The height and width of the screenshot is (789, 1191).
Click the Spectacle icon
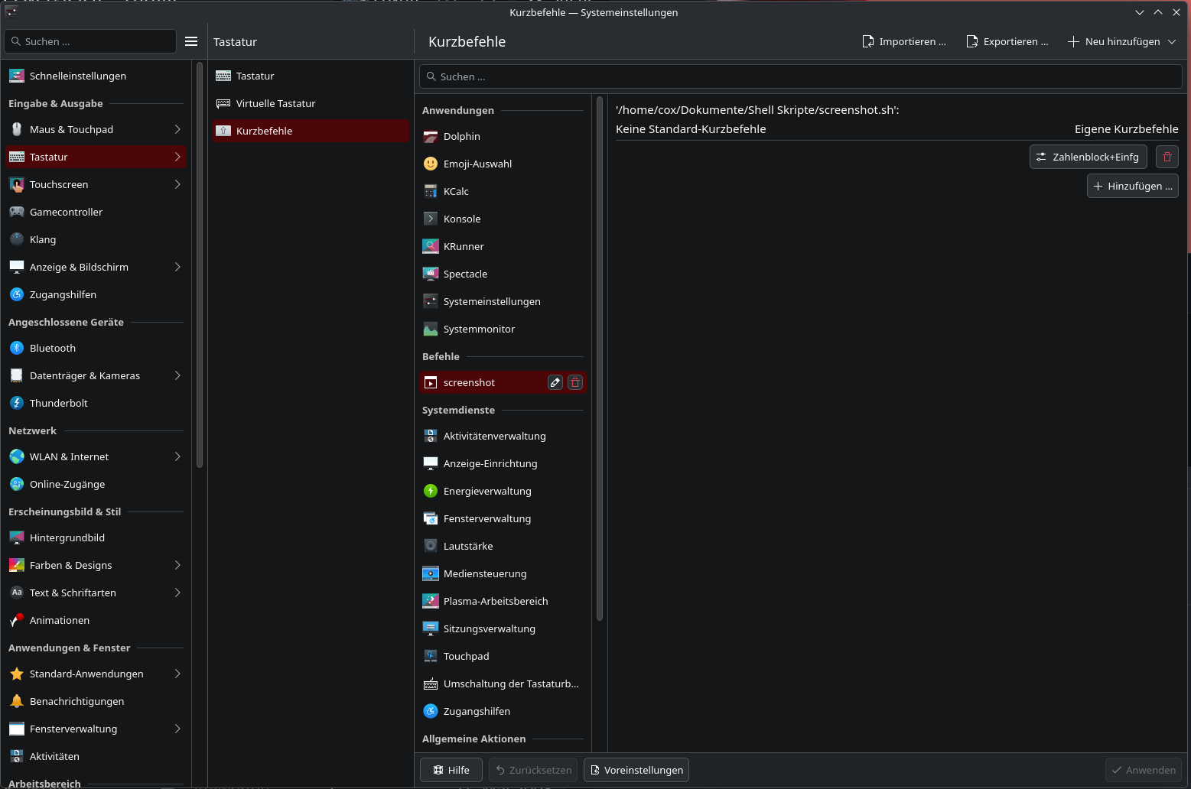[x=431, y=274]
